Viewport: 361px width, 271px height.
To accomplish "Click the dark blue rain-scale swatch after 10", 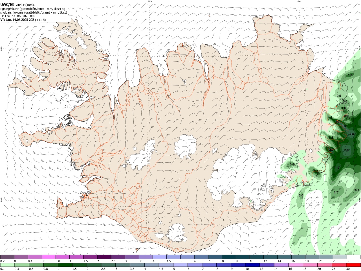I will (252, 265).
